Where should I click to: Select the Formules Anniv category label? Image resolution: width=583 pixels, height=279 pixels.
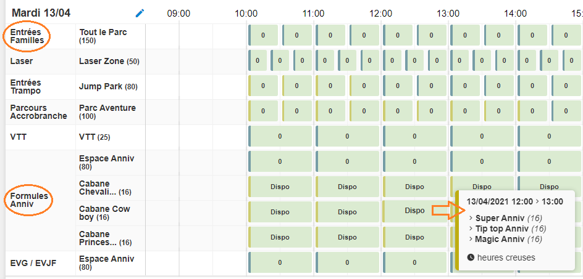28,201
